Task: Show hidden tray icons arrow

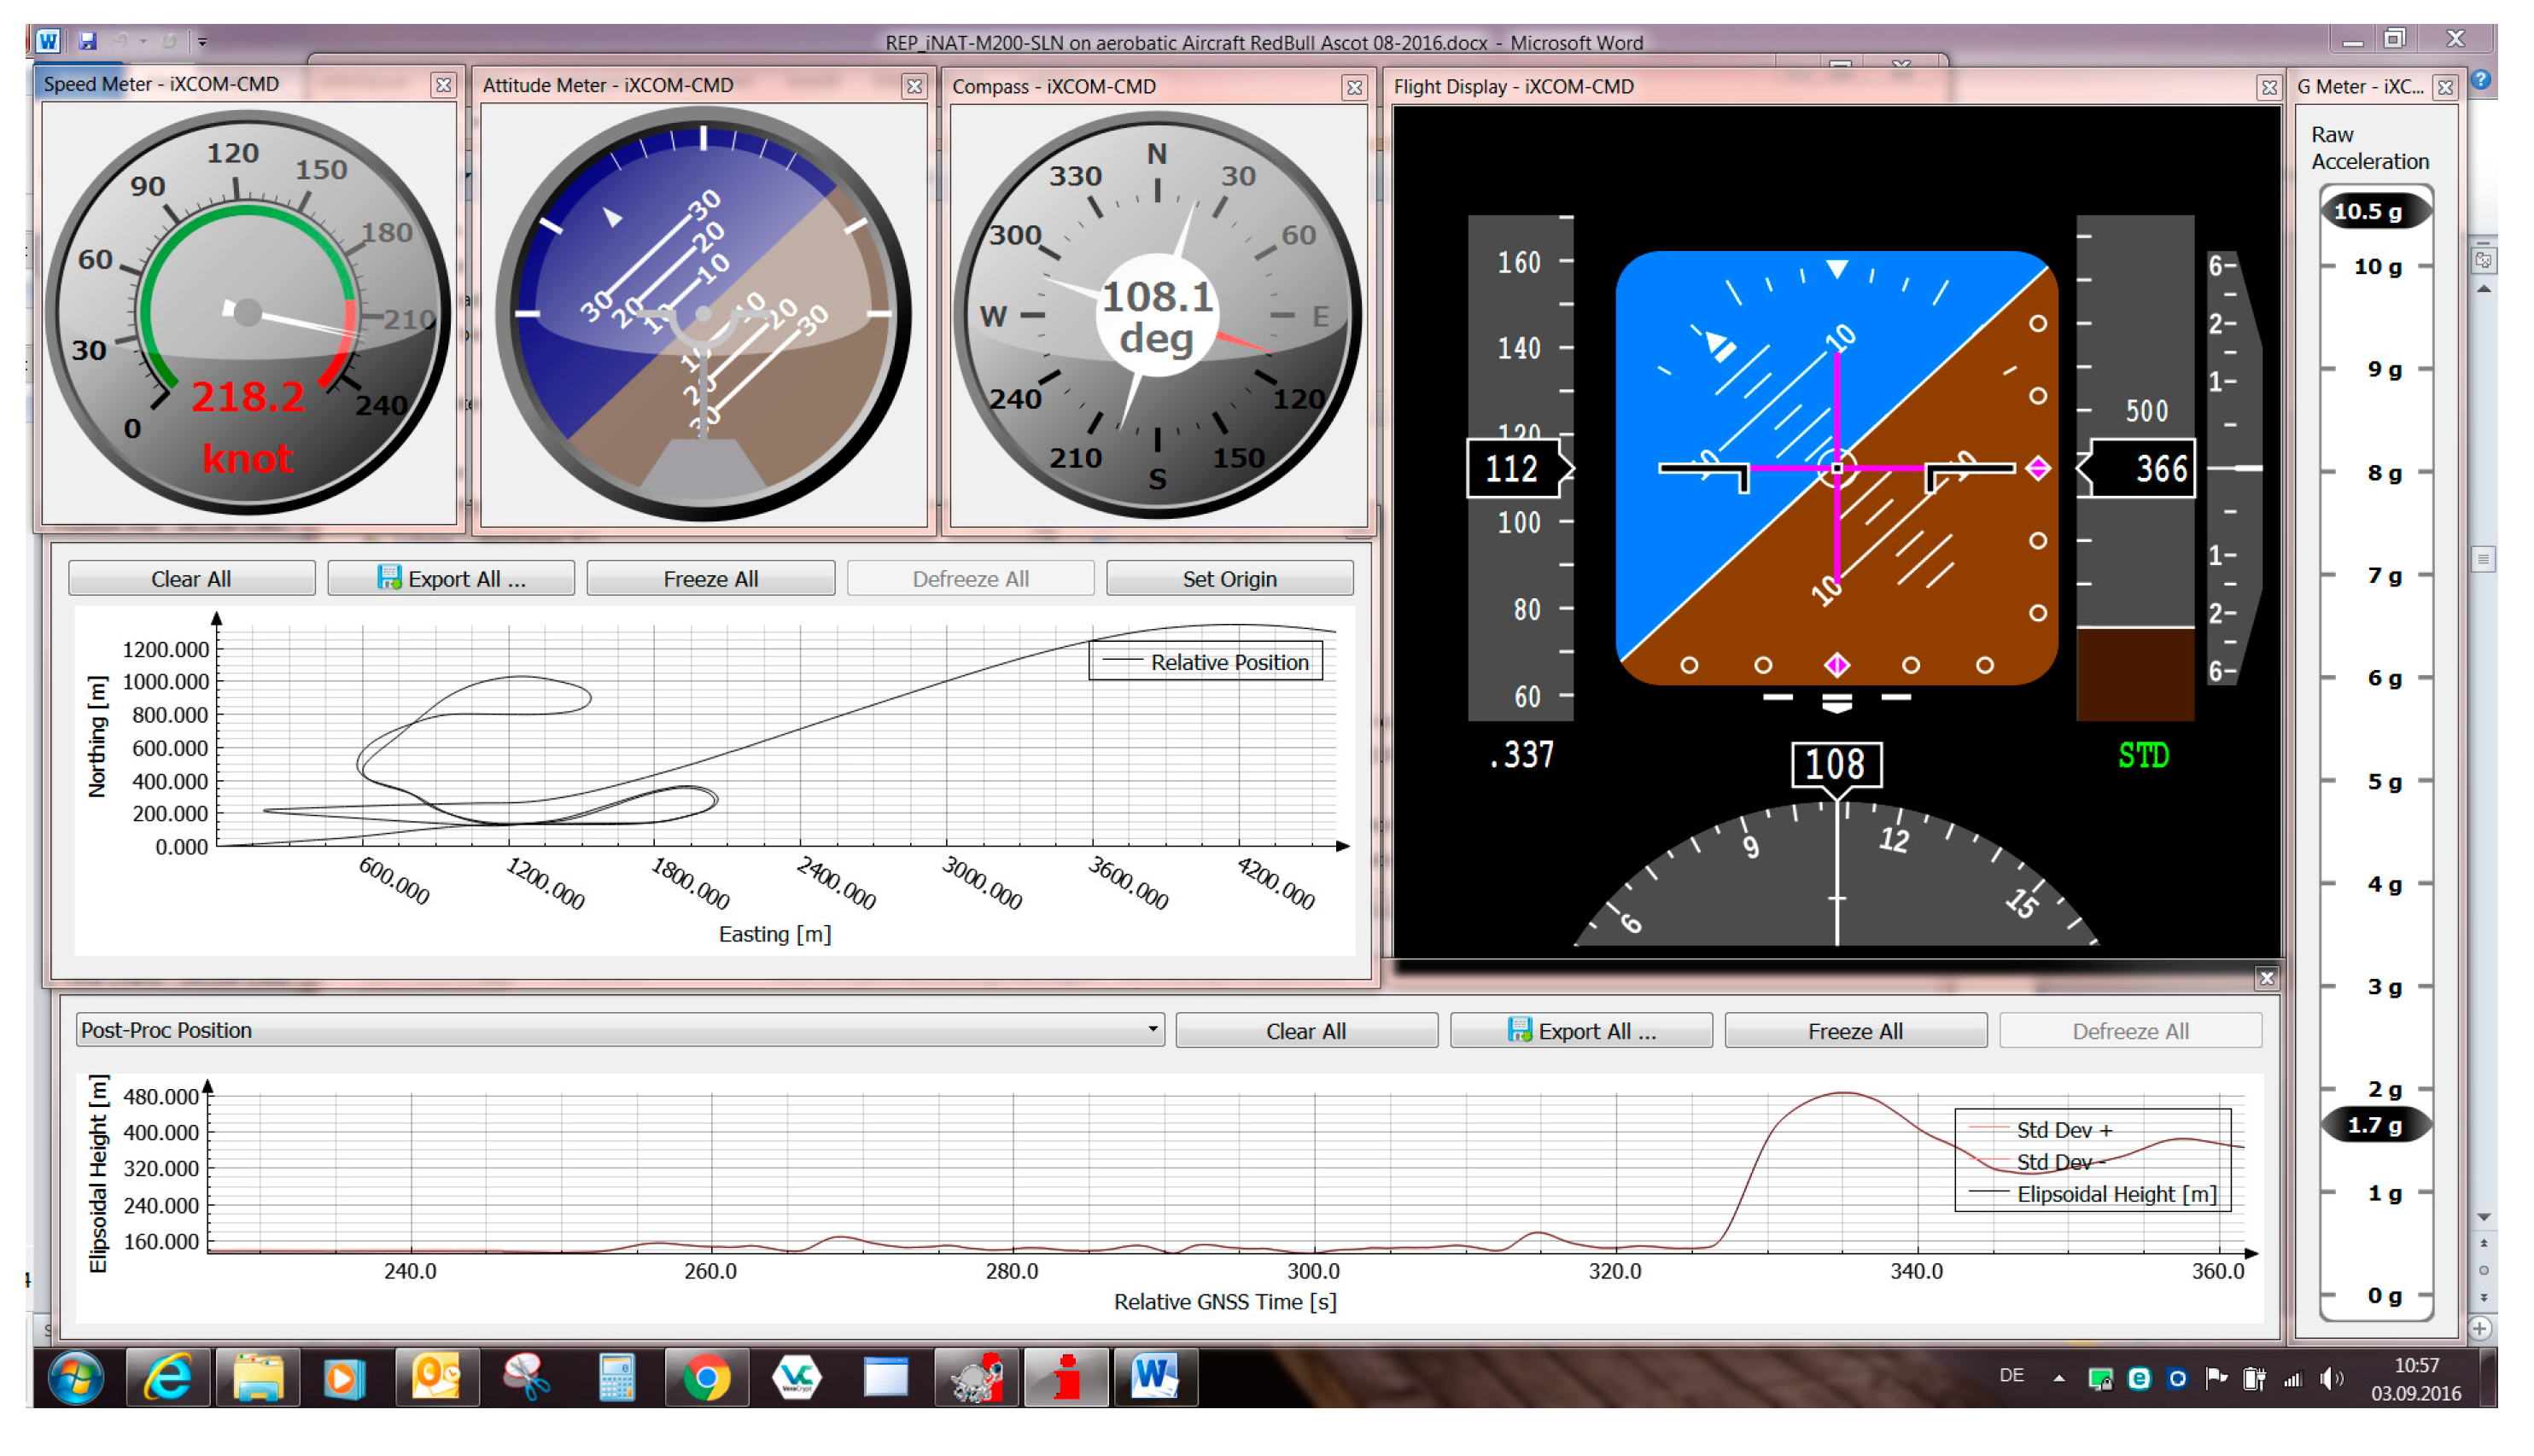Action: [x=2058, y=1379]
